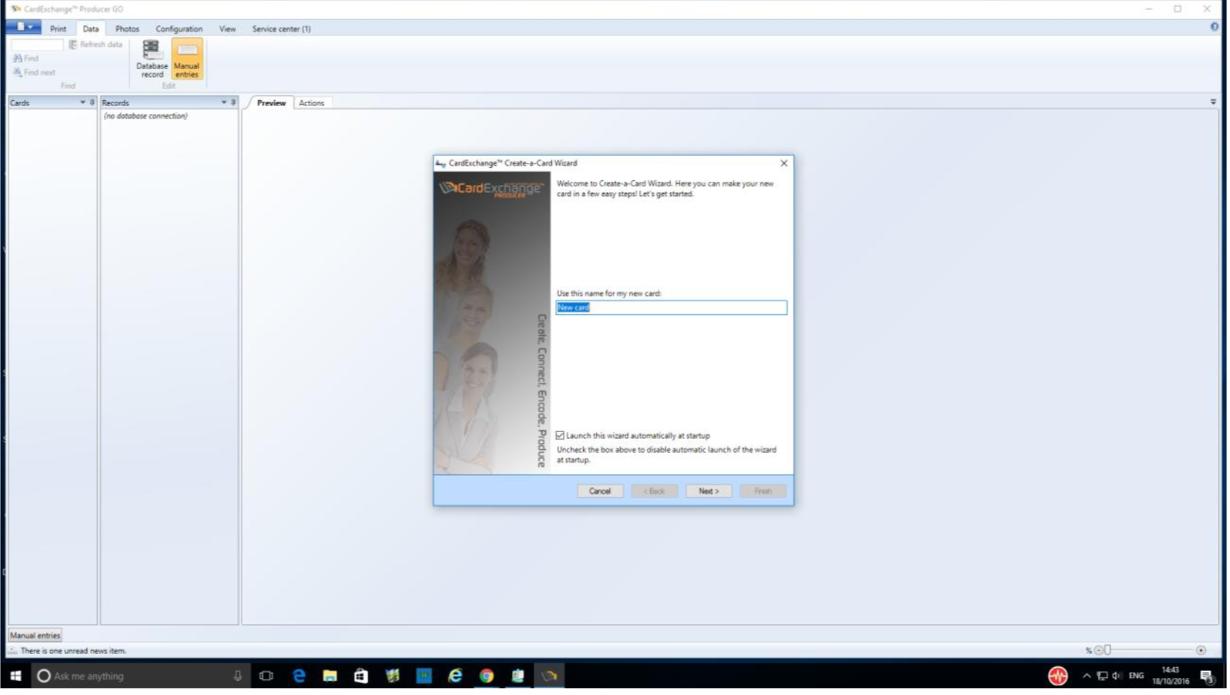Switch to the Configuration ribbon tab

pos(178,29)
